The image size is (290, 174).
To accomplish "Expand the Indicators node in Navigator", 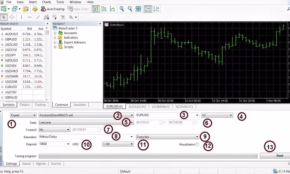I will [x=55, y=38].
